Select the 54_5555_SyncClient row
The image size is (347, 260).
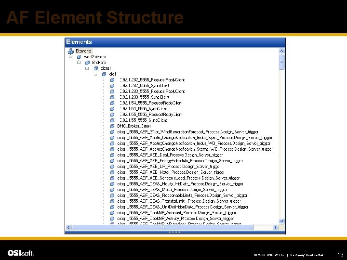(143, 108)
